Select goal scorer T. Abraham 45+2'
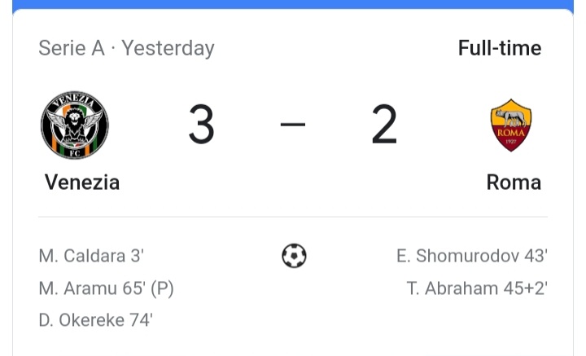Viewport: 586px width, 356px height. point(477,288)
